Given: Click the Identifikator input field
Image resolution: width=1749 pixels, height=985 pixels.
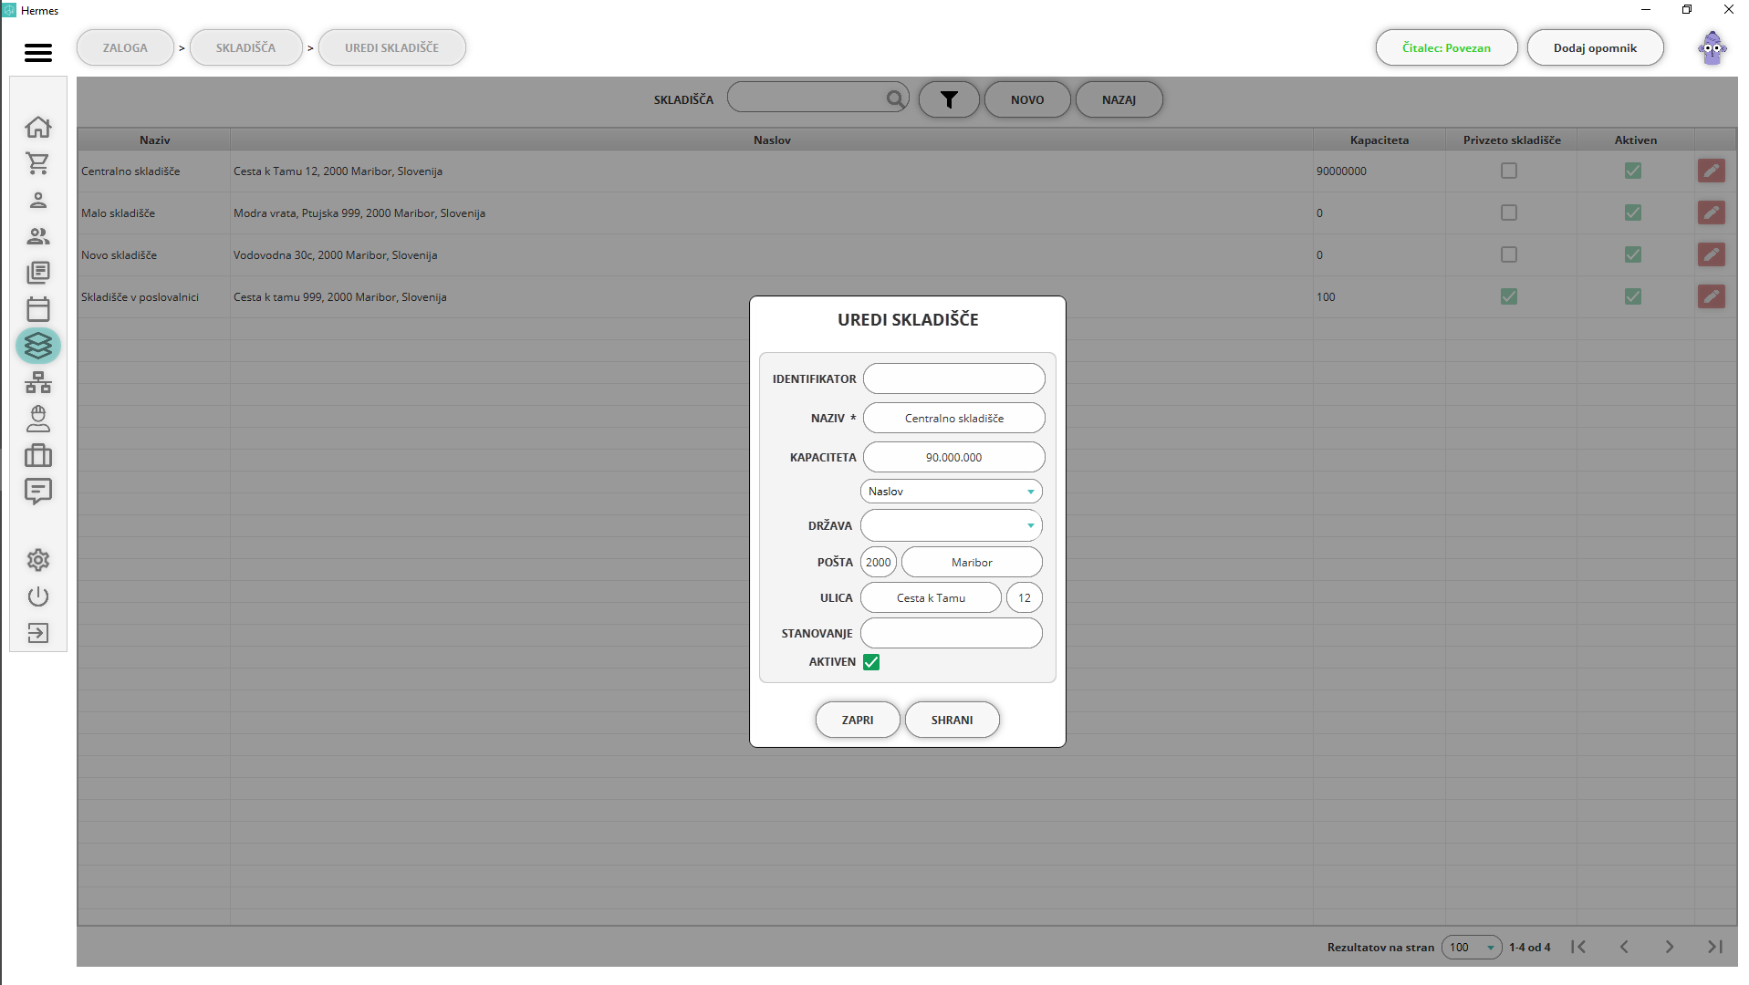Looking at the screenshot, I should pos(953,378).
